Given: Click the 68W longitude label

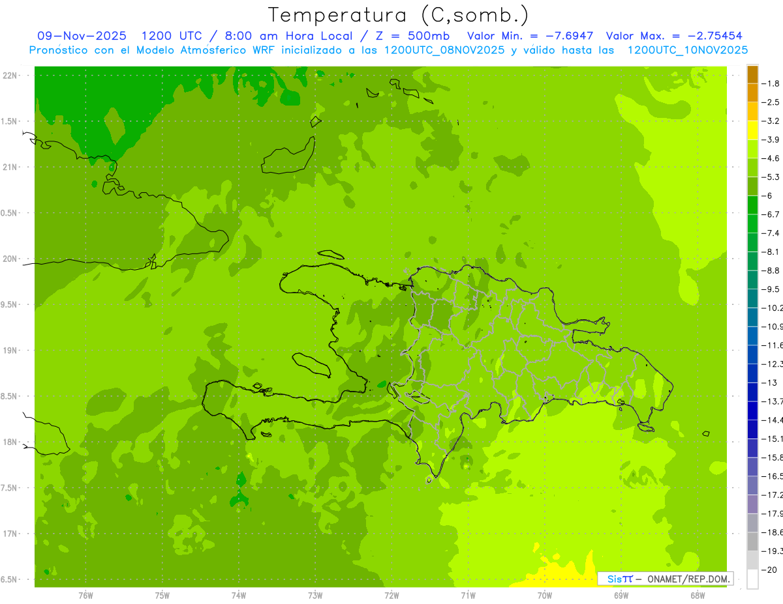Looking at the screenshot, I should coord(698,596).
